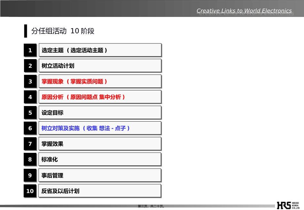Select the number 10 stage block
This screenshot has height=210, width=304.
(30, 191)
